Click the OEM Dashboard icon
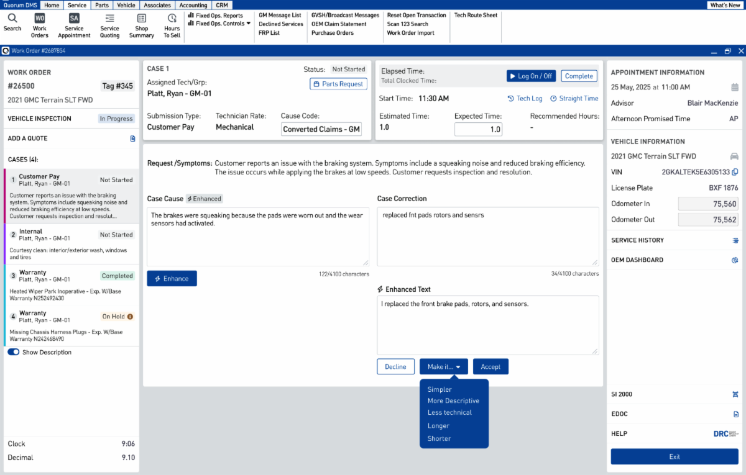 (x=735, y=260)
